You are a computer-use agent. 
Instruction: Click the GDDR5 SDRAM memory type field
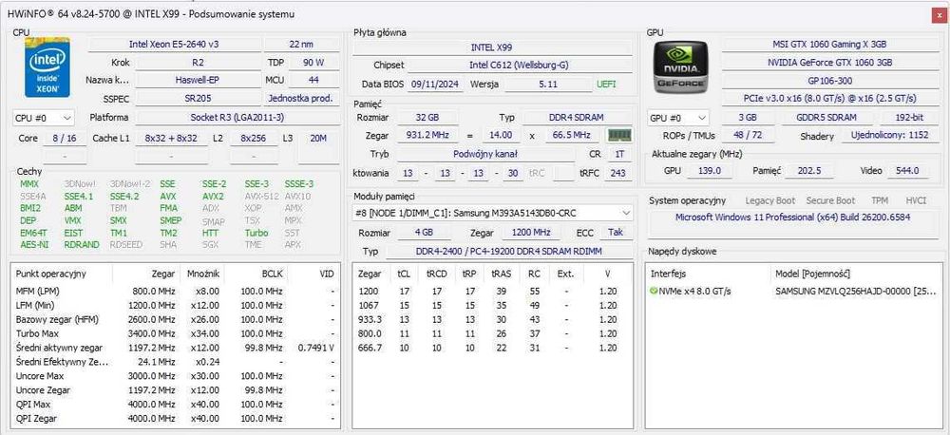click(826, 118)
